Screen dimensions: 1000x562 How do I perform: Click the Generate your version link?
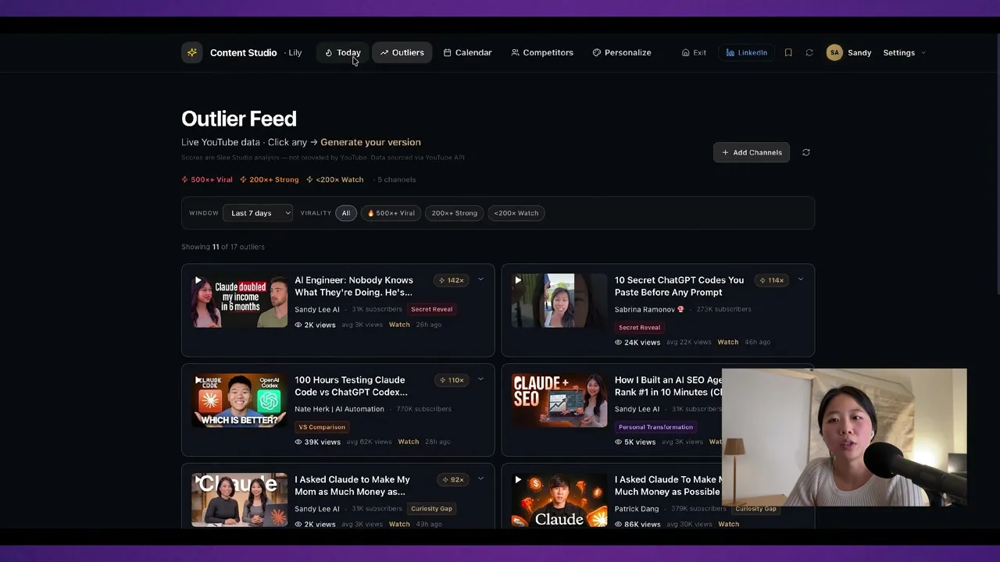[x=370, y=142]
